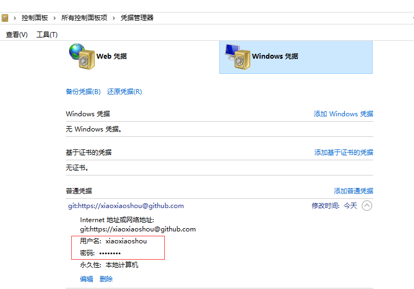Expand breadcrumb arrow after 控制面板
Viewport: 414px width, 289px height.
54,18
